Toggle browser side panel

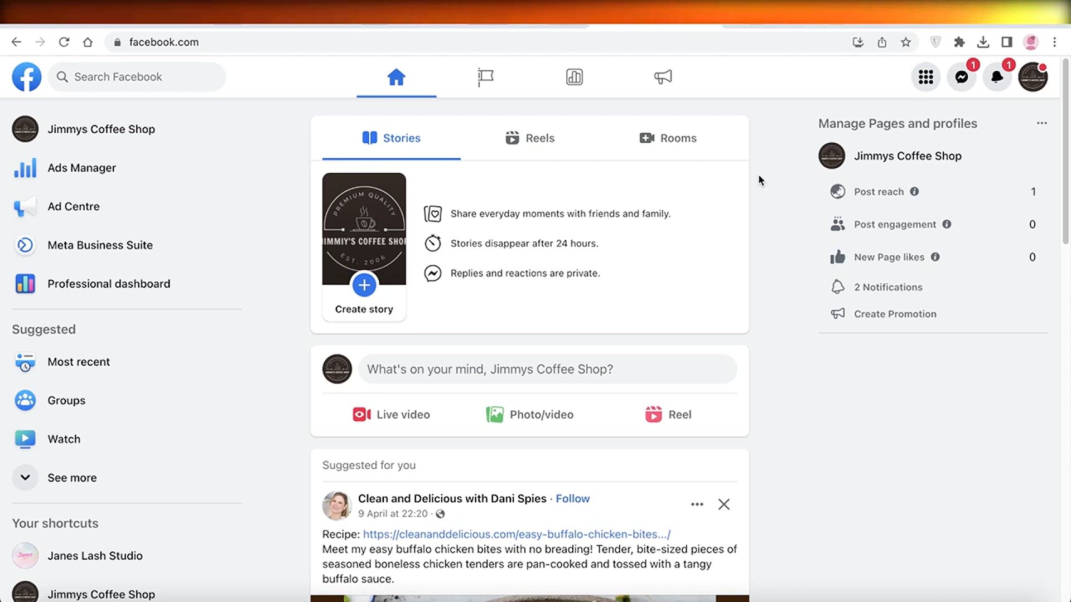coord(1007,42)
